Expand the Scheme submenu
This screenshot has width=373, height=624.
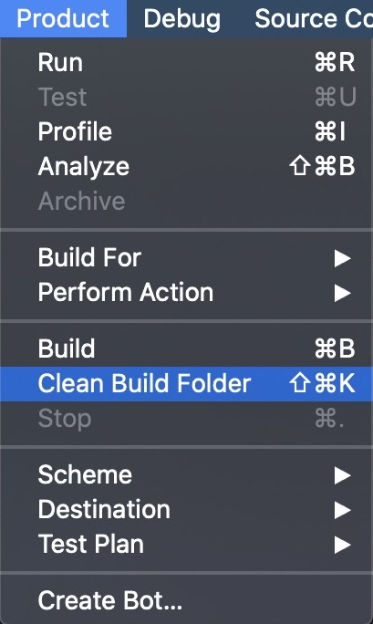186,474
